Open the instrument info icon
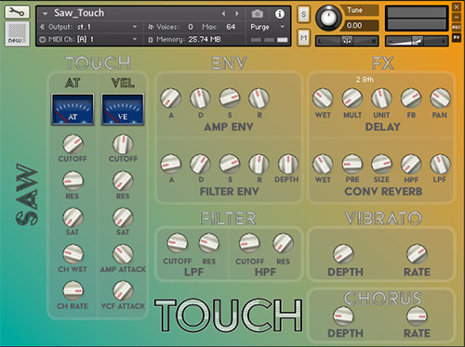The height and width of the screenshot is (347, 465). click(x=280, y=14)
